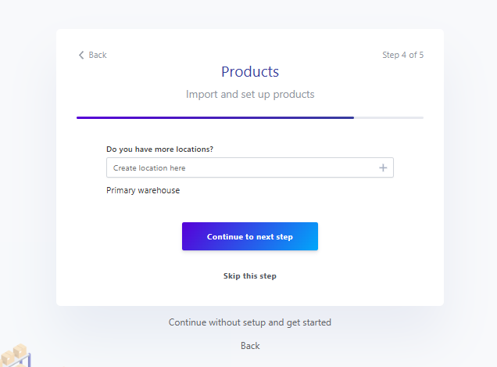Screen dimensions: 497x367
Task: Click the 'Products' heading
Action: click(250, 72)
